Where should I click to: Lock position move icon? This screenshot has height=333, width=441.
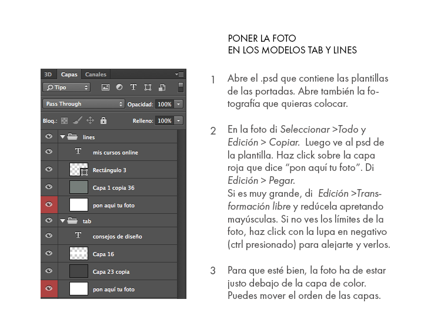coord(91,120)
